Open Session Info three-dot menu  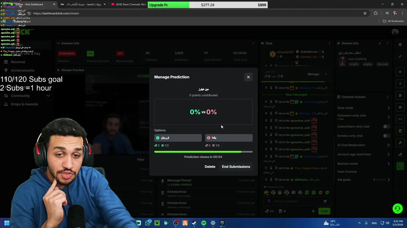click(x=253, y=43)
